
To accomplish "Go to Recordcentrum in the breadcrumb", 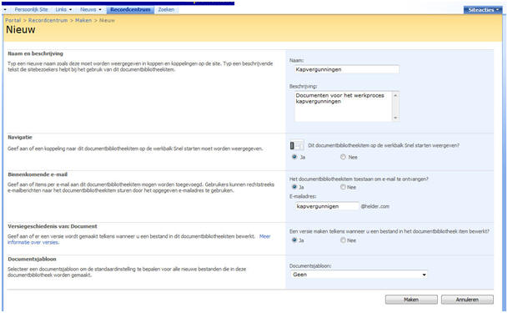I will coord(48,20).
